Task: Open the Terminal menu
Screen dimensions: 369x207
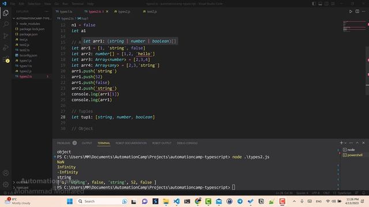Action: 77,4
